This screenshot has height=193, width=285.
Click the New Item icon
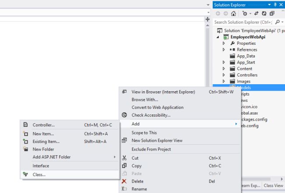25,134
